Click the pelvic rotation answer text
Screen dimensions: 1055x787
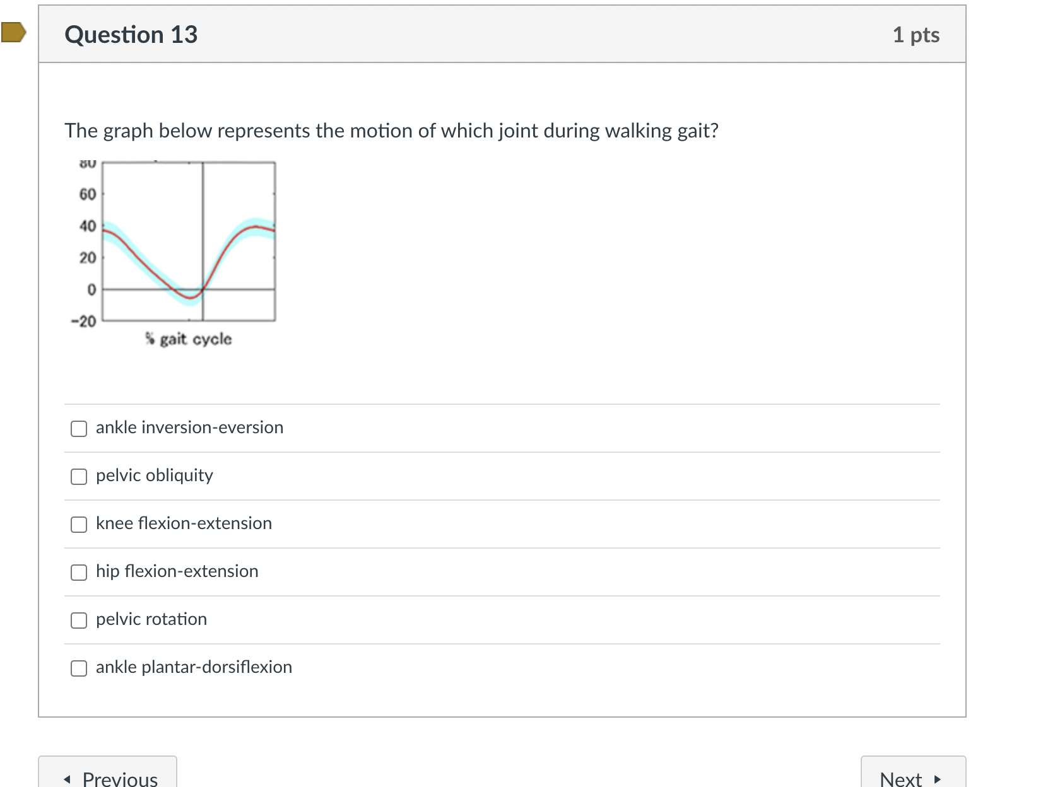pyautogui.click(x=150, y=619)
